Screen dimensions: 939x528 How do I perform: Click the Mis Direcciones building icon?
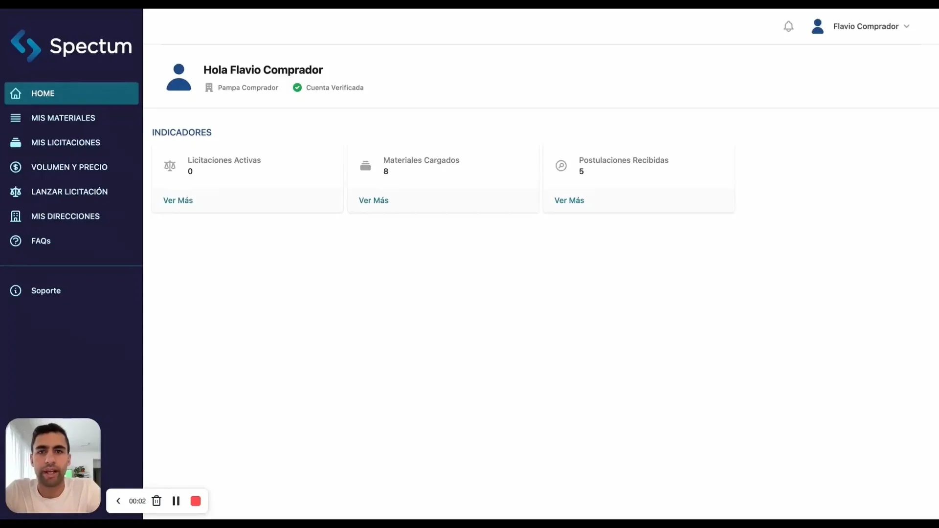16,216
